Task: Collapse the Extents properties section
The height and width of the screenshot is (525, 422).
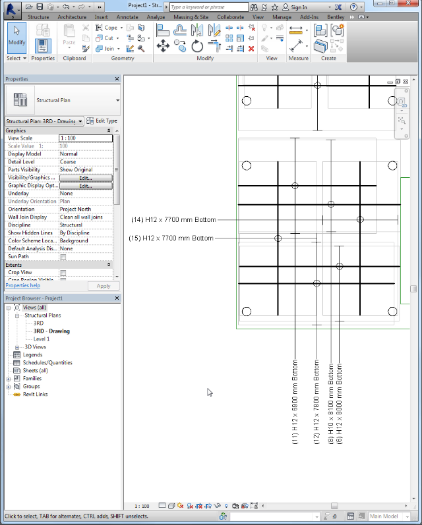Action: coord(109,265)
